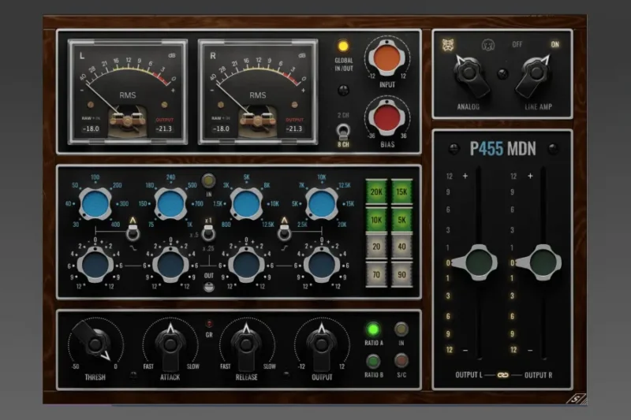Viewport: 631px width, 420px height.
Task: Click the high frequency knob (2.5K–20K)
Action: tap(321, 204)
